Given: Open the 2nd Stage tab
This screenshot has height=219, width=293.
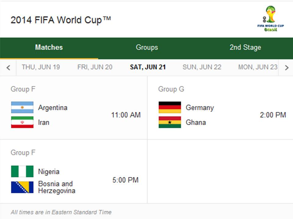Looking at the screenshot, I should click(x=245, y=47).
